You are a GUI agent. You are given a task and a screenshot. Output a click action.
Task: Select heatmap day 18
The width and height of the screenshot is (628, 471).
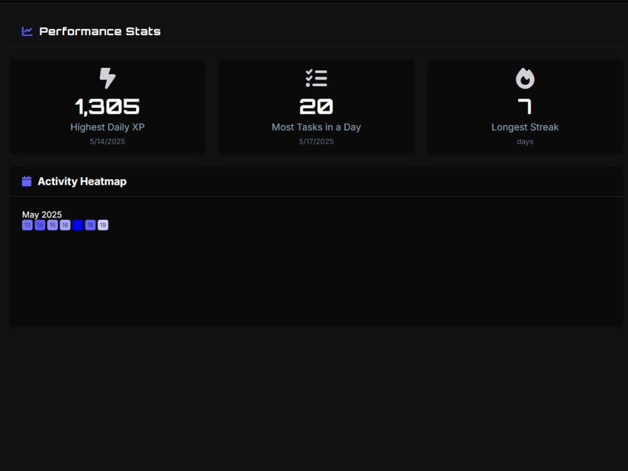point(90,225)
